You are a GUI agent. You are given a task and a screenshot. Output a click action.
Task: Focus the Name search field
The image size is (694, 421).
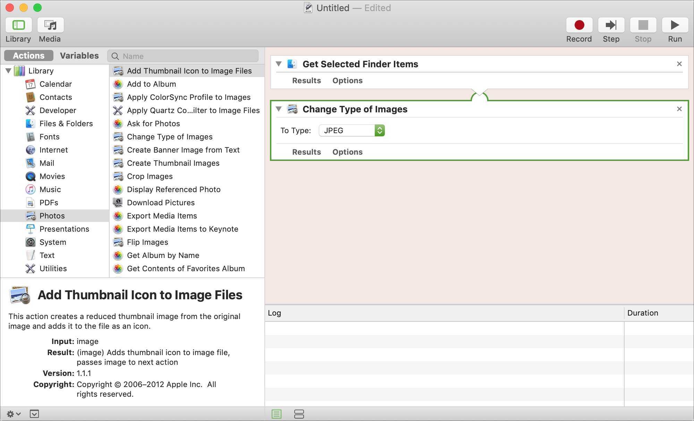point(187,56)
